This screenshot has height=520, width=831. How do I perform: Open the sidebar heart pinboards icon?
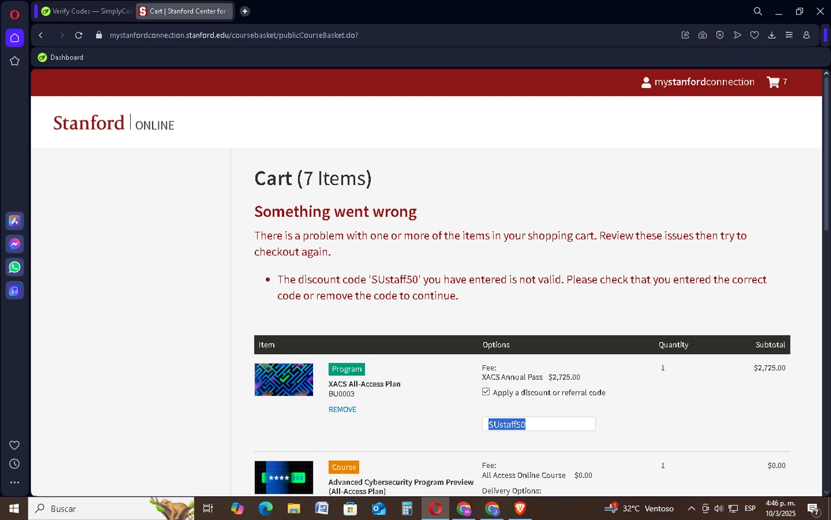click(15, 445)
